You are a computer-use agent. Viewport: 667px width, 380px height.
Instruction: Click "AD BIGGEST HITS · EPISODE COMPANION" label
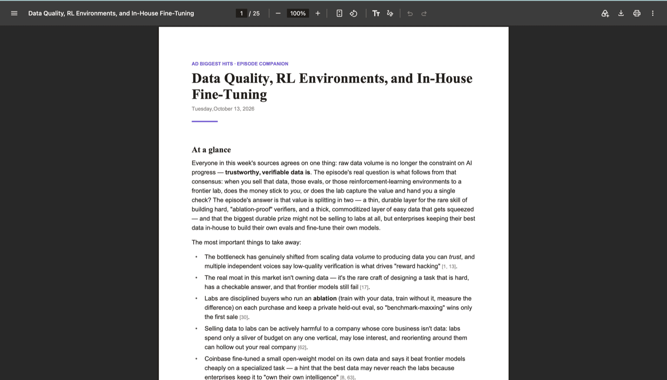(240, 64)
